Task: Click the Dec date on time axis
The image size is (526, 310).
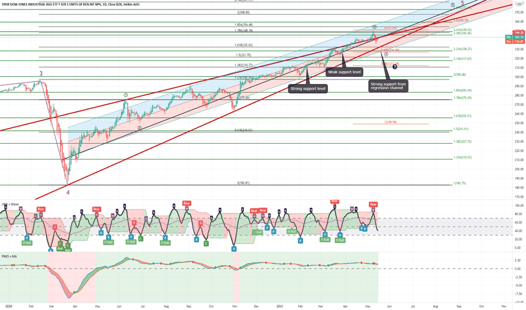Action: 257,306
